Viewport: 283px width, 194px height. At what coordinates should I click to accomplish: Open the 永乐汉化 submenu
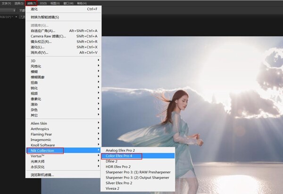pos(64,167)
